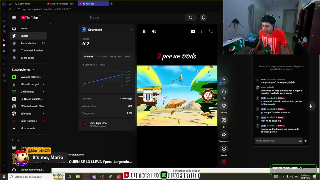Pause the Short video
The height and width of the screenshot is (180, 320).
pos(144,31)
